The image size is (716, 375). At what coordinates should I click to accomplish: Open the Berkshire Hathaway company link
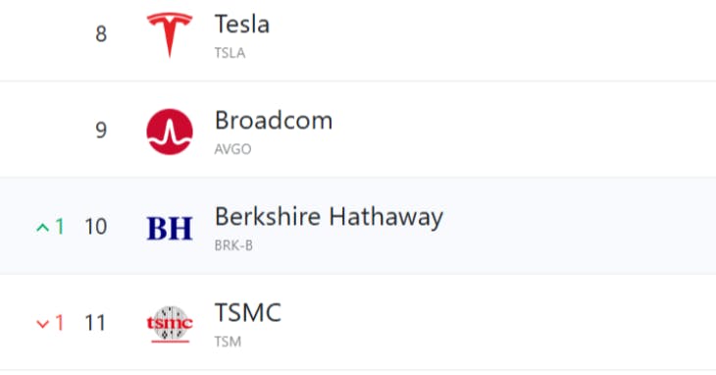[329, 217]
